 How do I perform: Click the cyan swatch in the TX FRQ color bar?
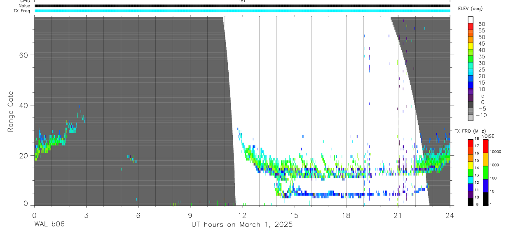tap(471, 179)
